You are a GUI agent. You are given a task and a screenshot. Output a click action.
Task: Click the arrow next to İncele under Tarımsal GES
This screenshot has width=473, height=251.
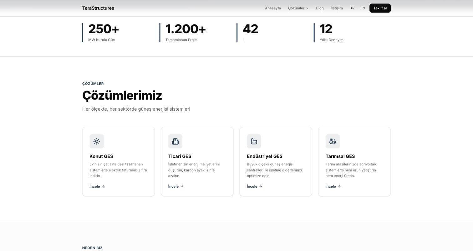click(x=339, y=186)
